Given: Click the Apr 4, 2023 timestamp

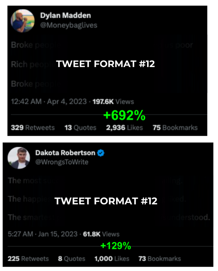Looking at the screenshot, I should (x=67, y=102).
